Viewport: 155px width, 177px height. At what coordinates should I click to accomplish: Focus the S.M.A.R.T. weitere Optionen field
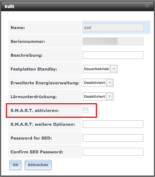point(113,124)
